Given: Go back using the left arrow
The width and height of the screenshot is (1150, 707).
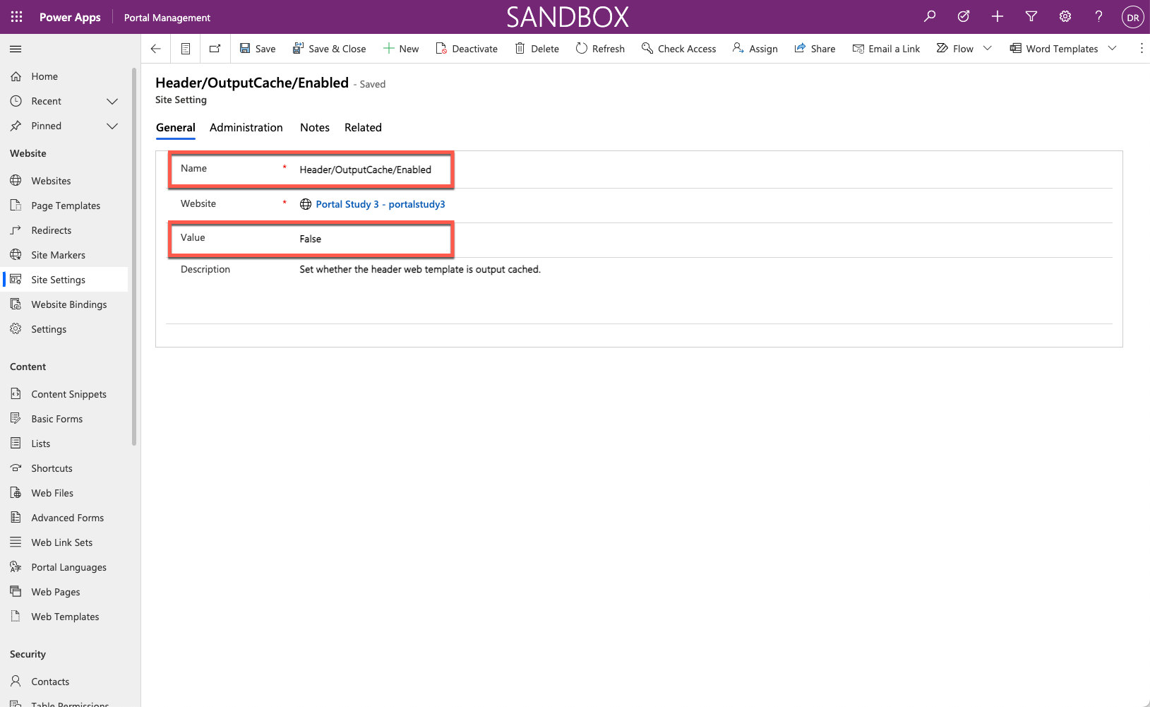Looking at the screenshot, I should tap(156, 49).
